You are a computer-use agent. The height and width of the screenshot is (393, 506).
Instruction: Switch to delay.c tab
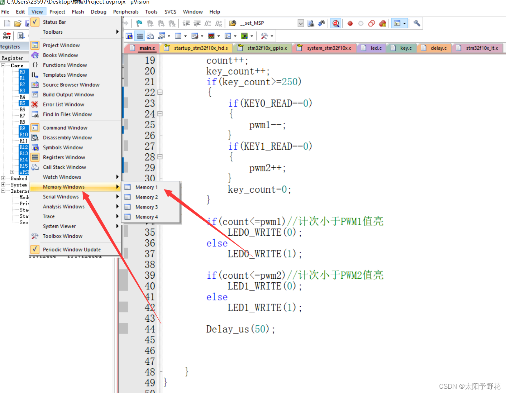434,48
